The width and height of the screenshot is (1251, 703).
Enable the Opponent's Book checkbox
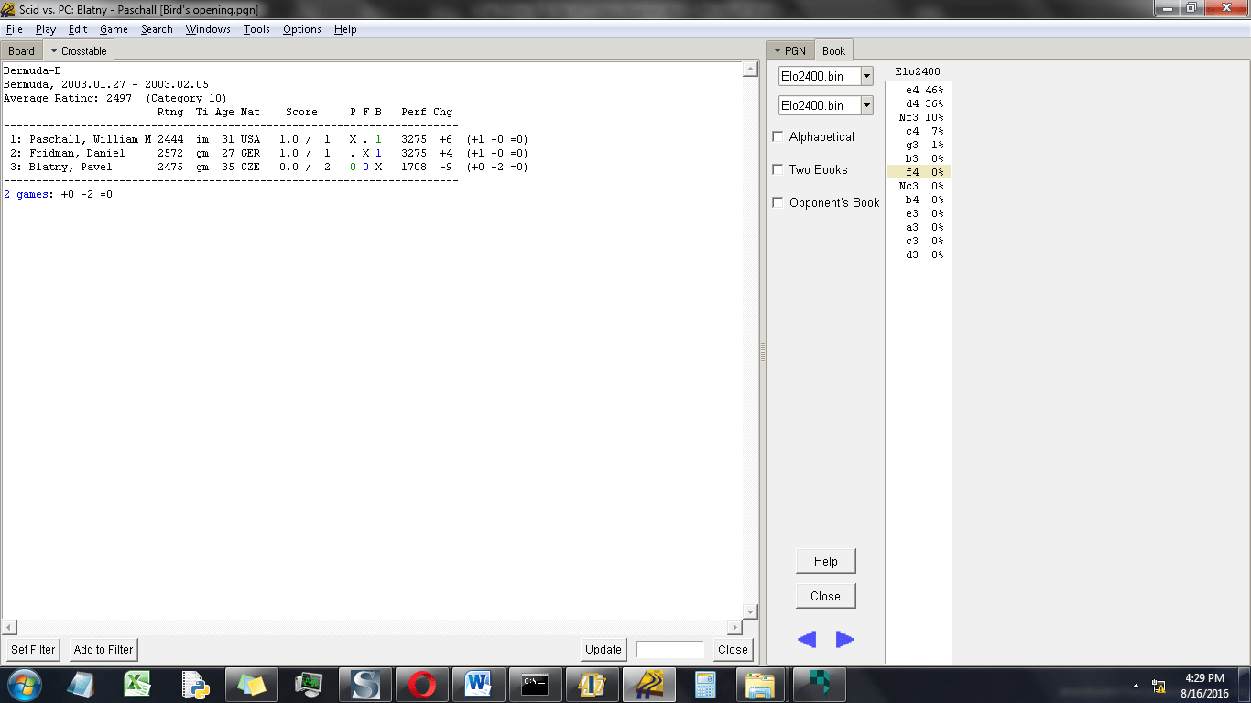[778, 201]
